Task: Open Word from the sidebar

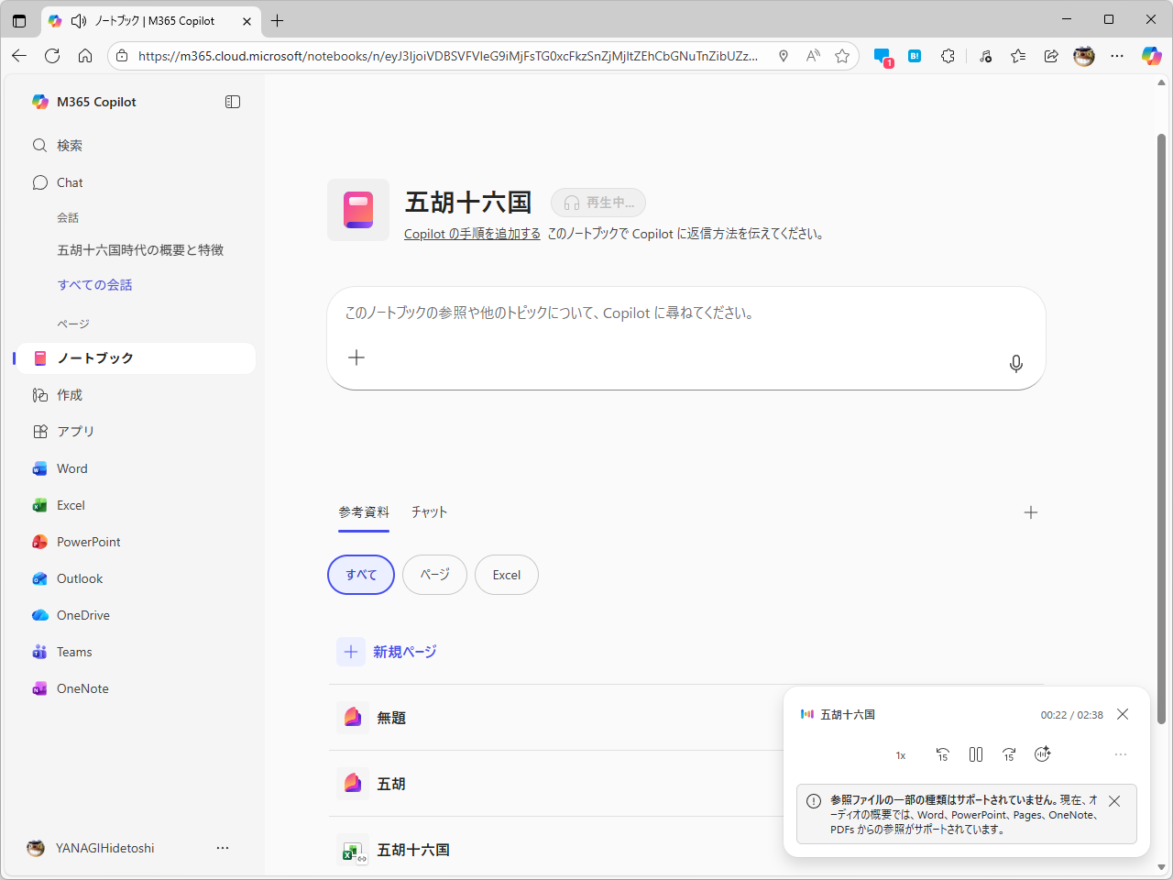Action: [70, 468]
